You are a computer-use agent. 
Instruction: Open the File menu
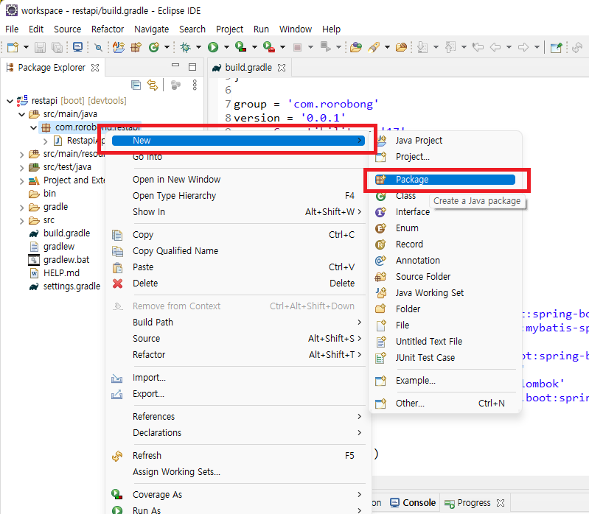pyautogui.click(x=12, y=29)
